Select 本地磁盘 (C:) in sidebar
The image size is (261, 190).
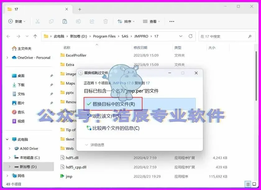(27, 158)
